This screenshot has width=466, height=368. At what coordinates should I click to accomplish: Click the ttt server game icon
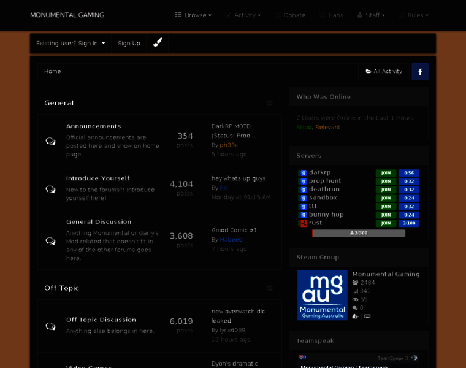tap(304, 206)
